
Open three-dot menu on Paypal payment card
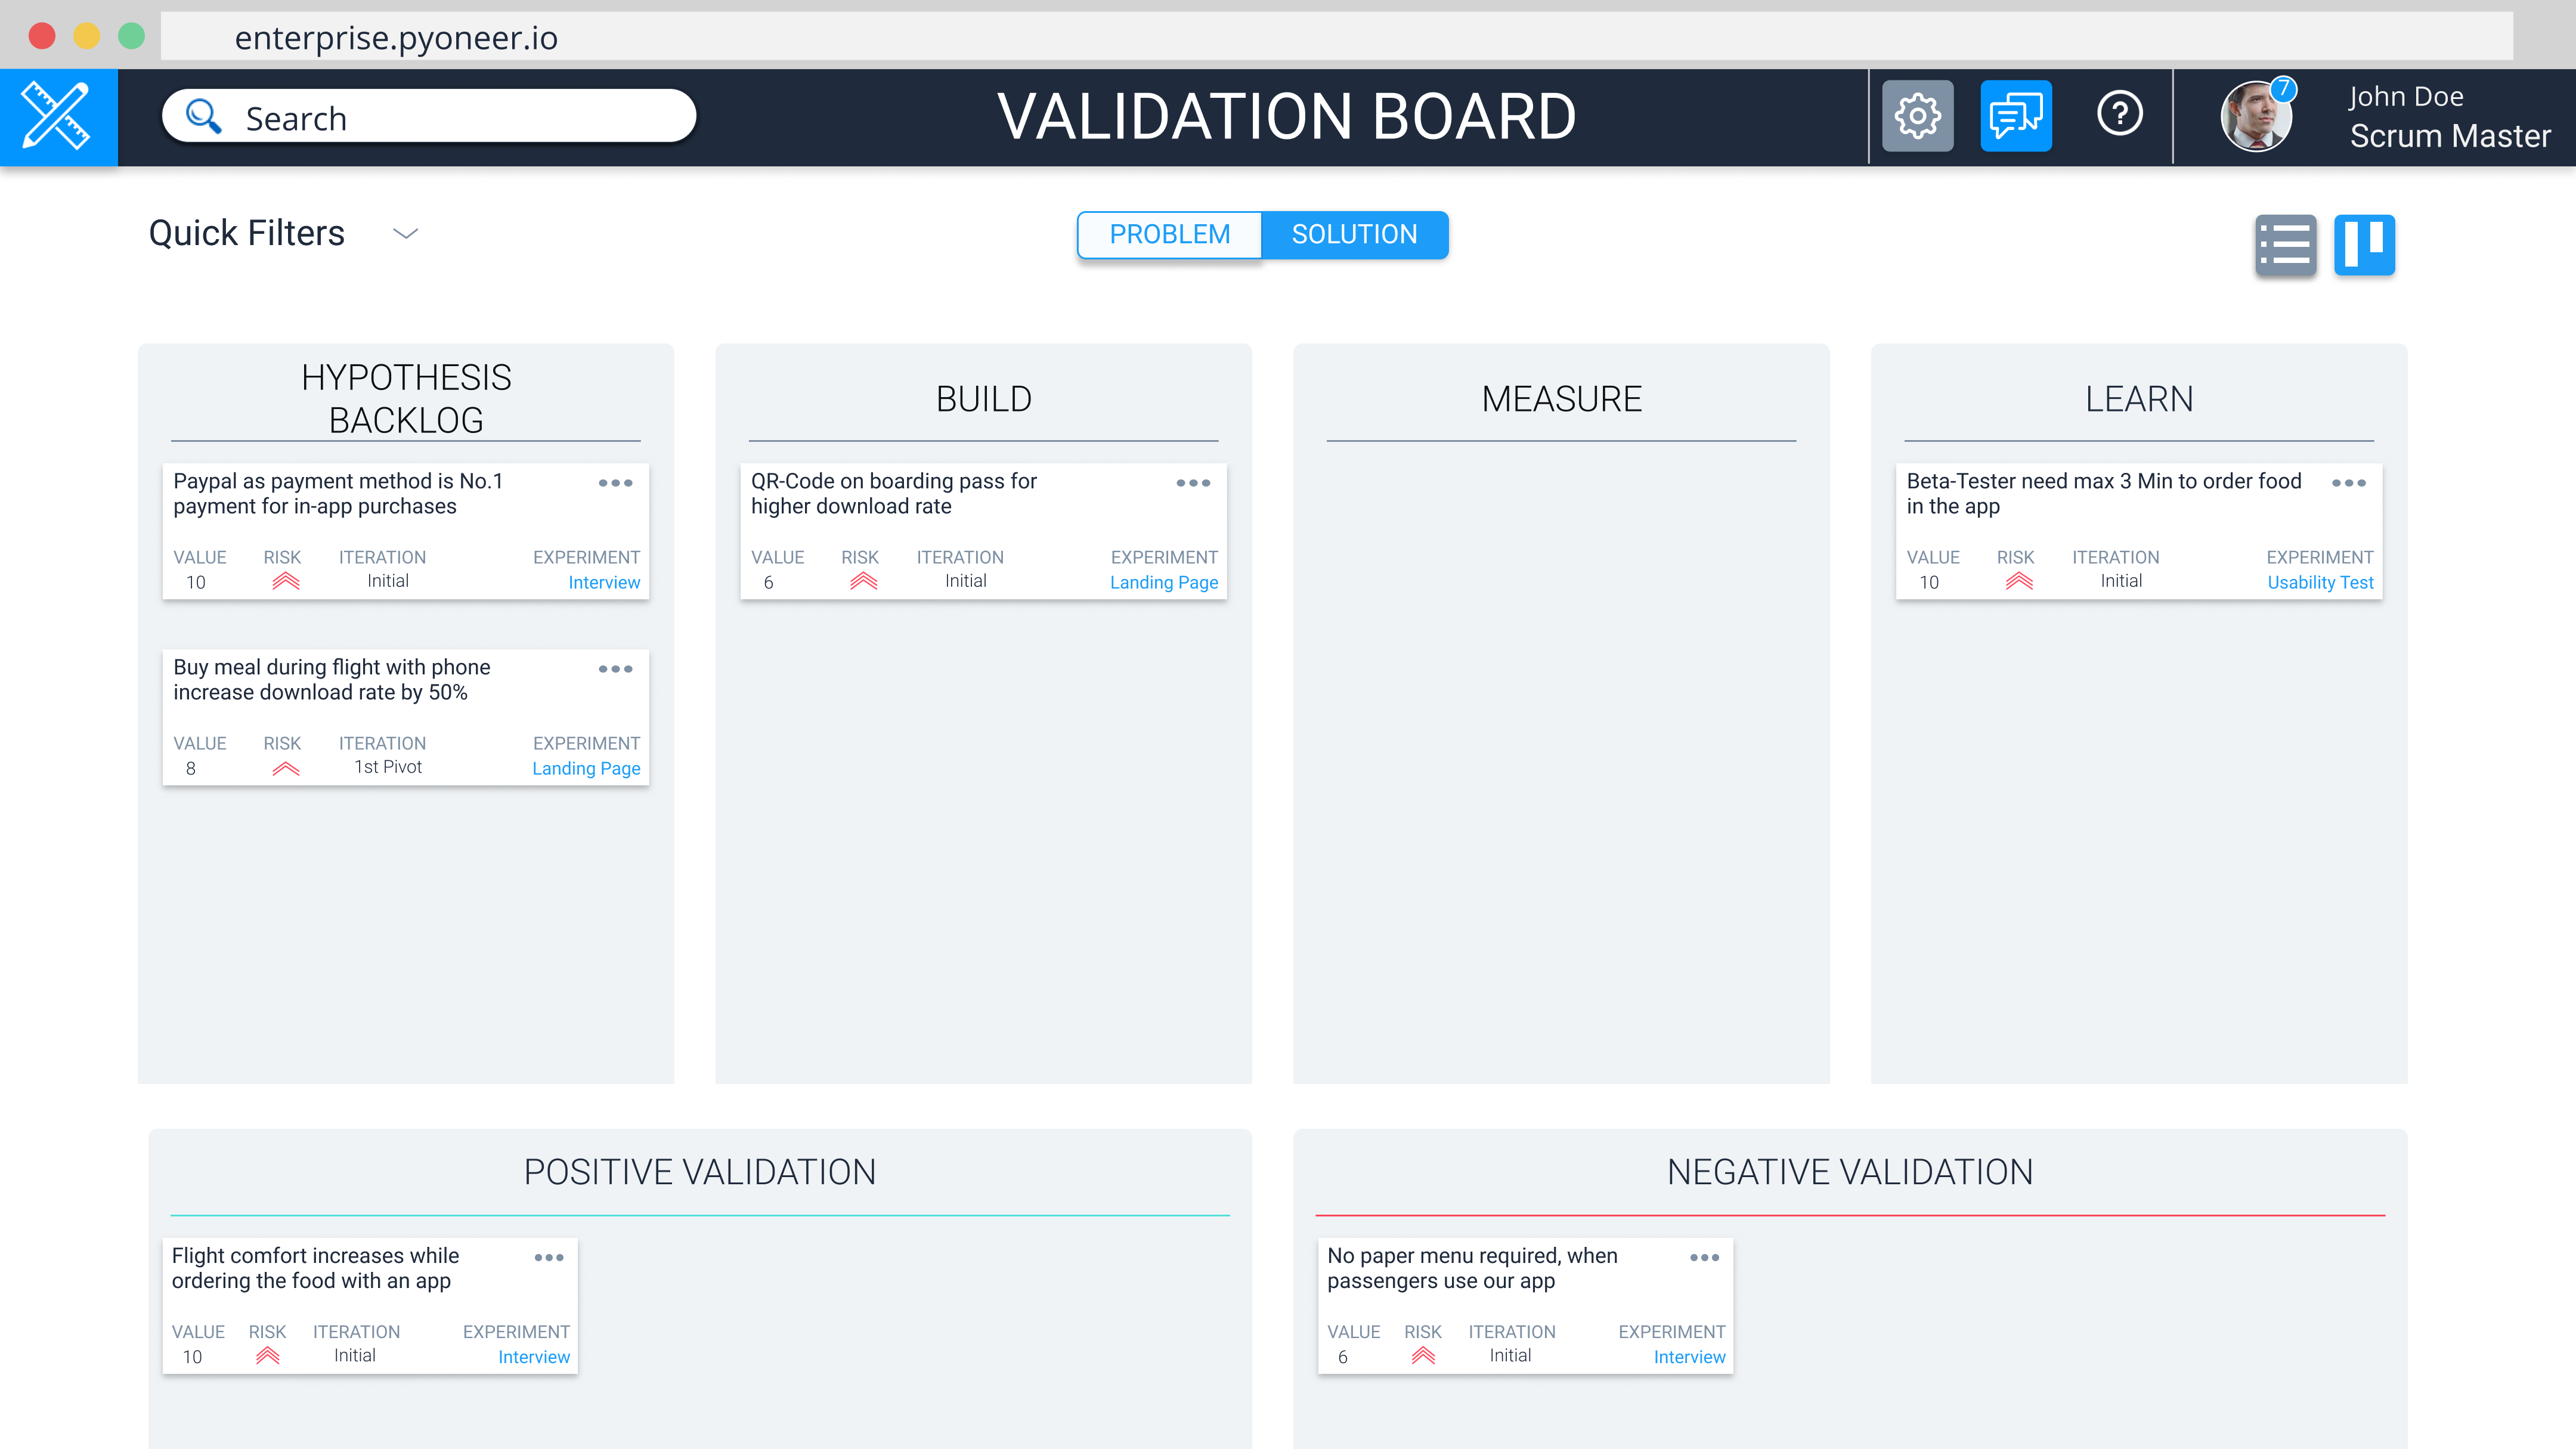(615, 483)
